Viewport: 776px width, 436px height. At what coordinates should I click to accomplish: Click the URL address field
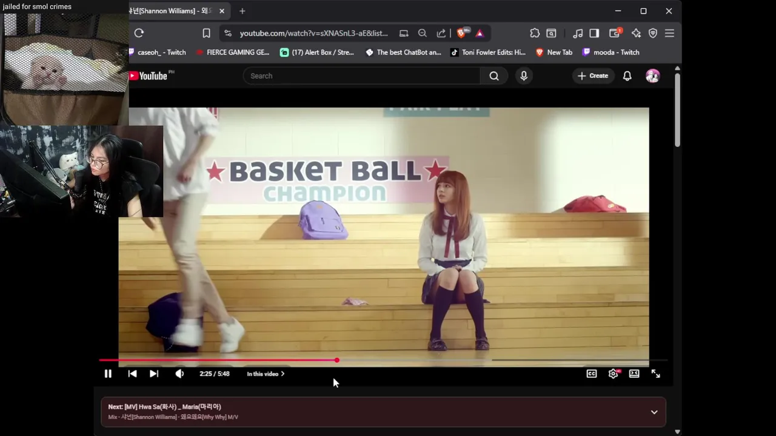[313, 33]
